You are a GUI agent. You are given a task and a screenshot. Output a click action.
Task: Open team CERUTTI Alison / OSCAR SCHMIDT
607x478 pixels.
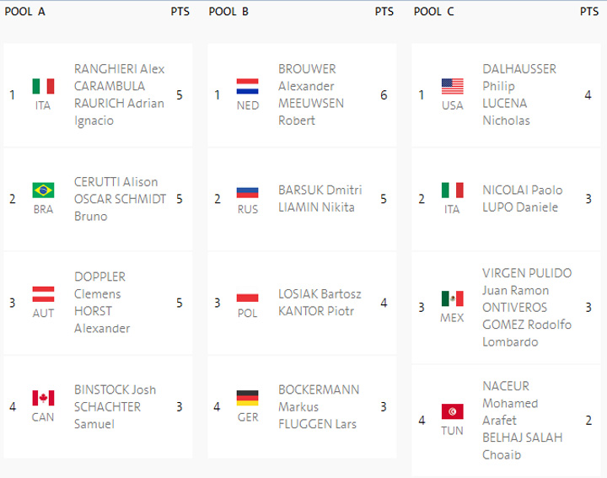[118, 199]
